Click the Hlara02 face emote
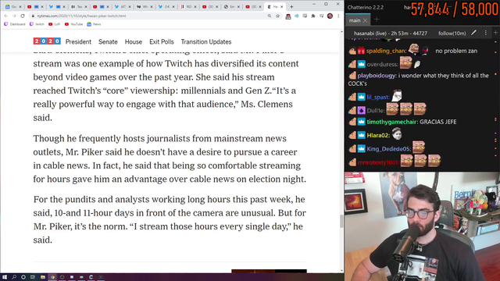 point(397,133)
